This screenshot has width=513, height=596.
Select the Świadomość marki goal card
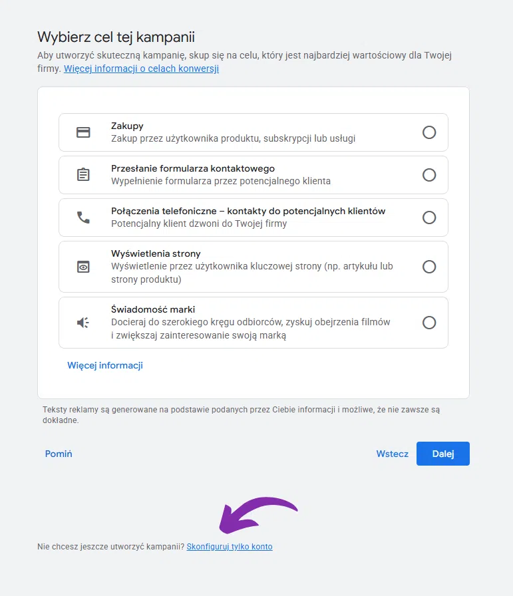pos(256,323)
